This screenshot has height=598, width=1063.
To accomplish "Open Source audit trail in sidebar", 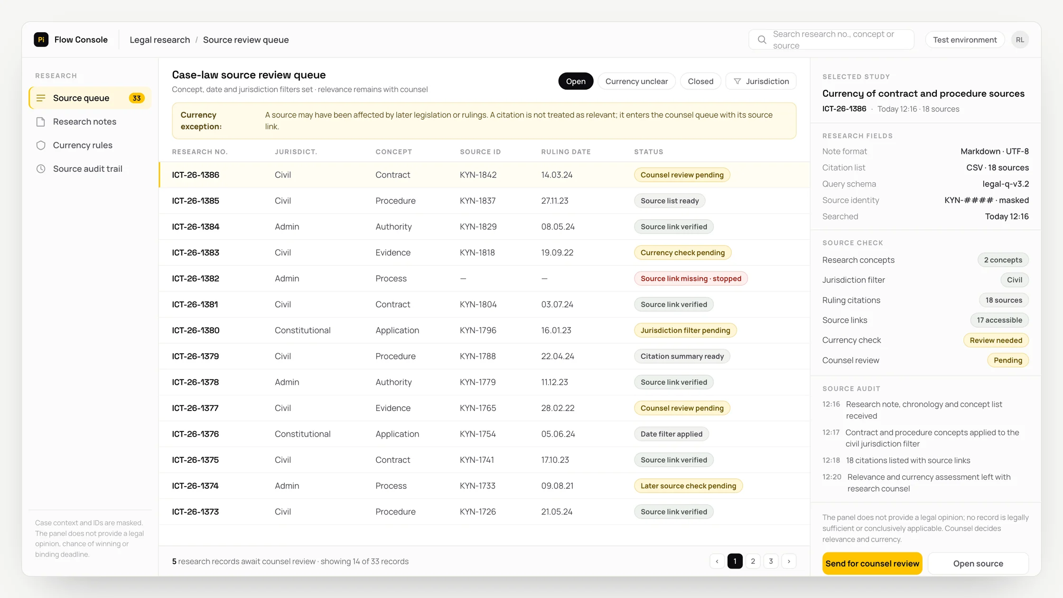I will click(90, 169).
